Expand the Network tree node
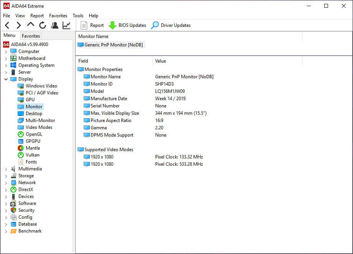Image resolution: width=353 pixels, height=254 pixels. click(6, 183)
